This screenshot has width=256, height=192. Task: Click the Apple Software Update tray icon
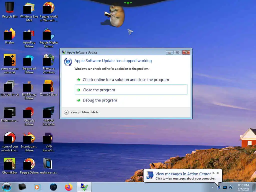tap(231, 187)
